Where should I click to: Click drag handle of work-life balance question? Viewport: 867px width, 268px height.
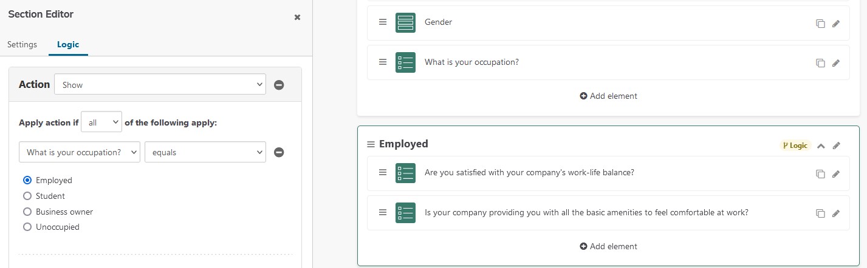[383, 172]
